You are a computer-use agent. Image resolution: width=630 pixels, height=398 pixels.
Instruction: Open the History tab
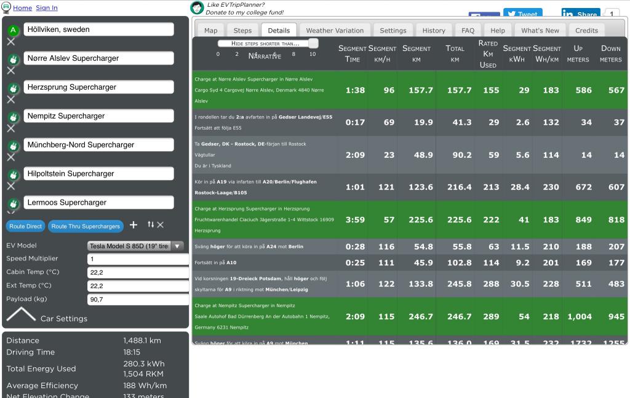coord(433,30)
